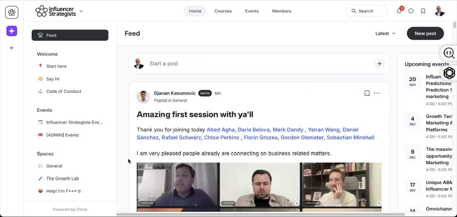Viewport: 457px width, 217px height.
Task: Select The Growth Lab space
Action: click(x=63, y=179)
